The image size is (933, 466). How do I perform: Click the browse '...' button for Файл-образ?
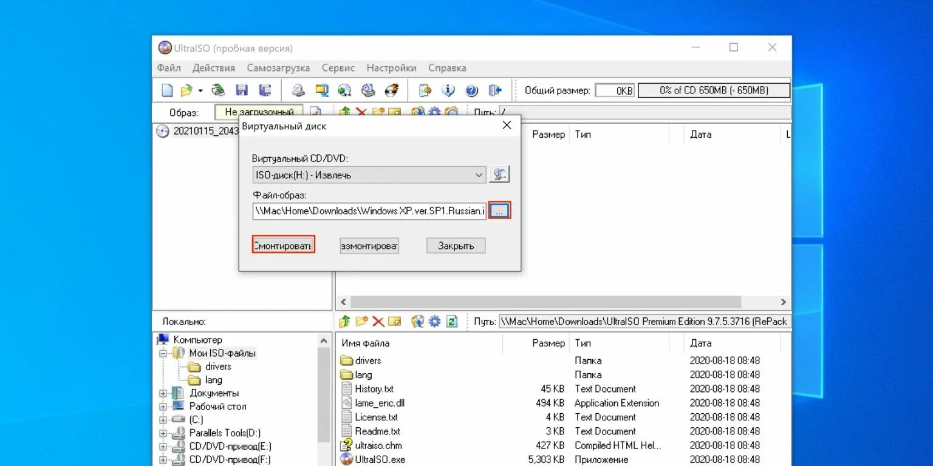click(x=499, y=211)
